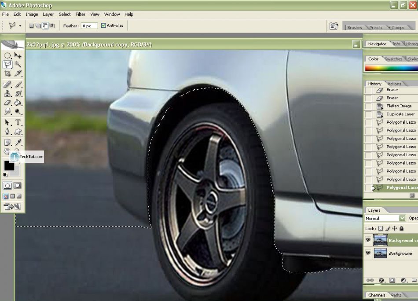This screenshot has width=418, height=301.
Task: Switch to the Paths tab
Action: (x=396, y=295)
